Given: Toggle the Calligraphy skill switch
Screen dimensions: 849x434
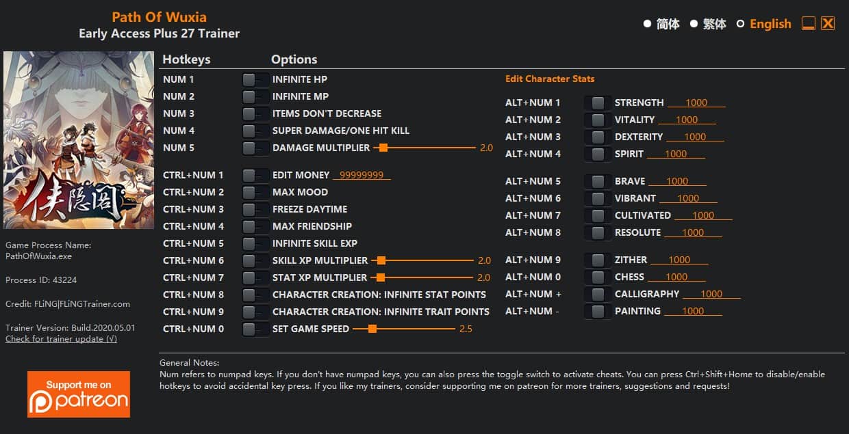Looking at the screenshot, I should click(598, 294).
